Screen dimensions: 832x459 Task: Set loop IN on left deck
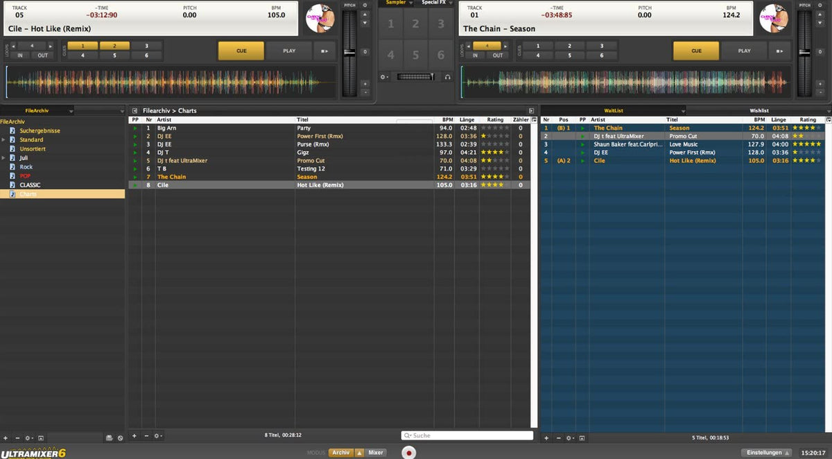(20, 55)
